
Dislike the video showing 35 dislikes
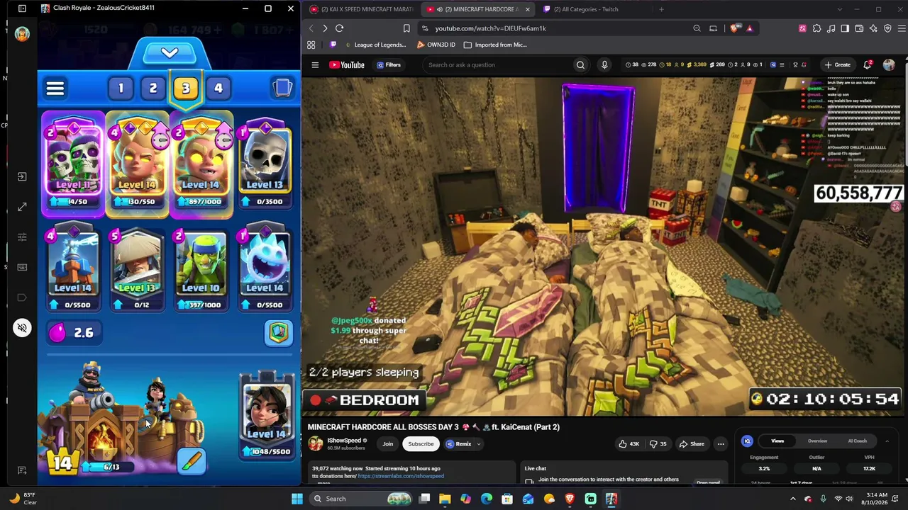pyautogui.click(x=659, y=444)
